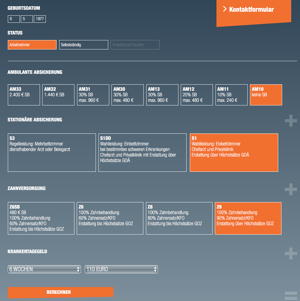Open the 6 WOCHEN dropdown
Viewport: 300px width, 301px height.
coord(44,269)
